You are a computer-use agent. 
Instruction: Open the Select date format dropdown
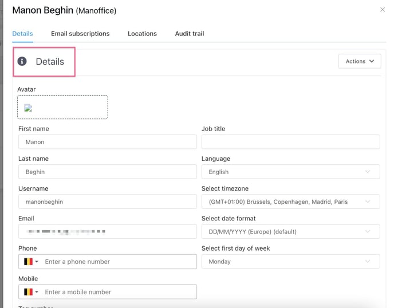pos(290,232)
